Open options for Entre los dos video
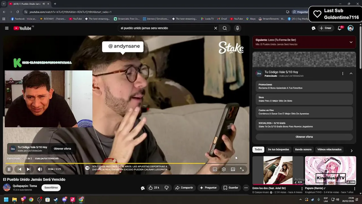Viewport: 362px width, 204px height. (x=302, y=188)
